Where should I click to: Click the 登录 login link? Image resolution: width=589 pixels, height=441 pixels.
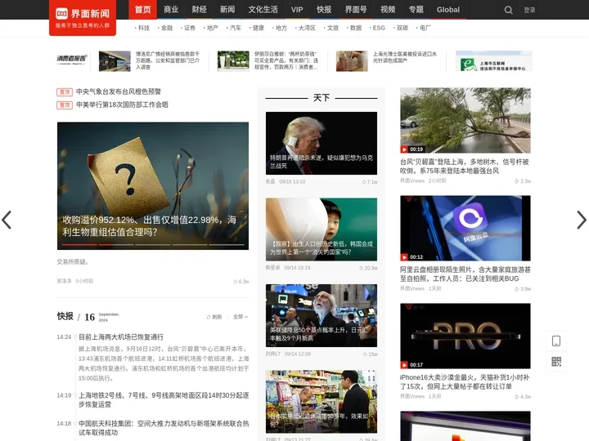(x=529, y=10)
